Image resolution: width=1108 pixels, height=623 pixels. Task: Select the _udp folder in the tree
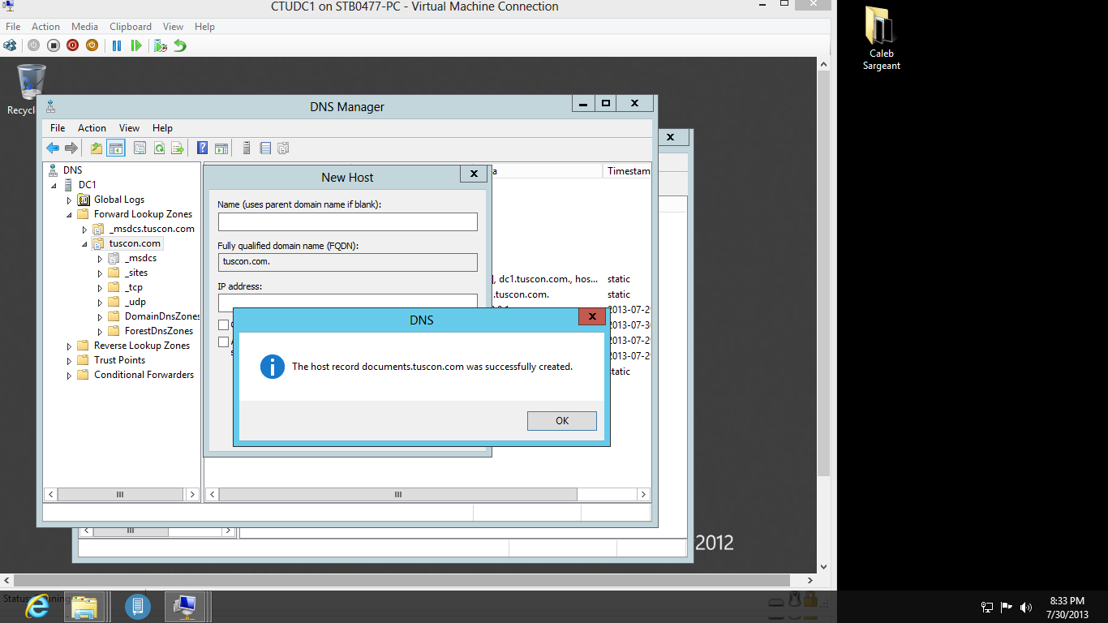click(x=135, y=302)
